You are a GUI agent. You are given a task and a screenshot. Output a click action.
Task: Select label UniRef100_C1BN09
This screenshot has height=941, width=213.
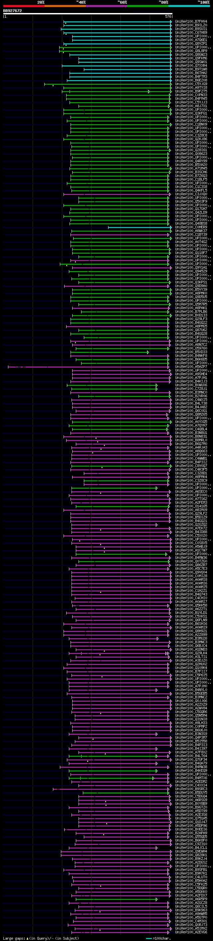[x=191, y=124]
